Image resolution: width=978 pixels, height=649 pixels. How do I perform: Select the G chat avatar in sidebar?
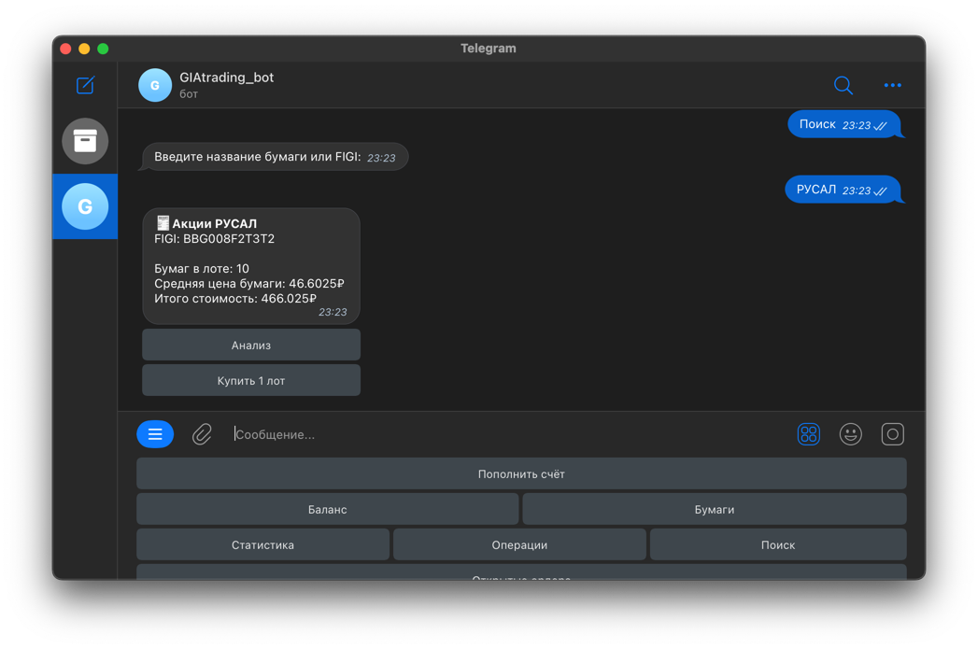(x=85, y=206)
